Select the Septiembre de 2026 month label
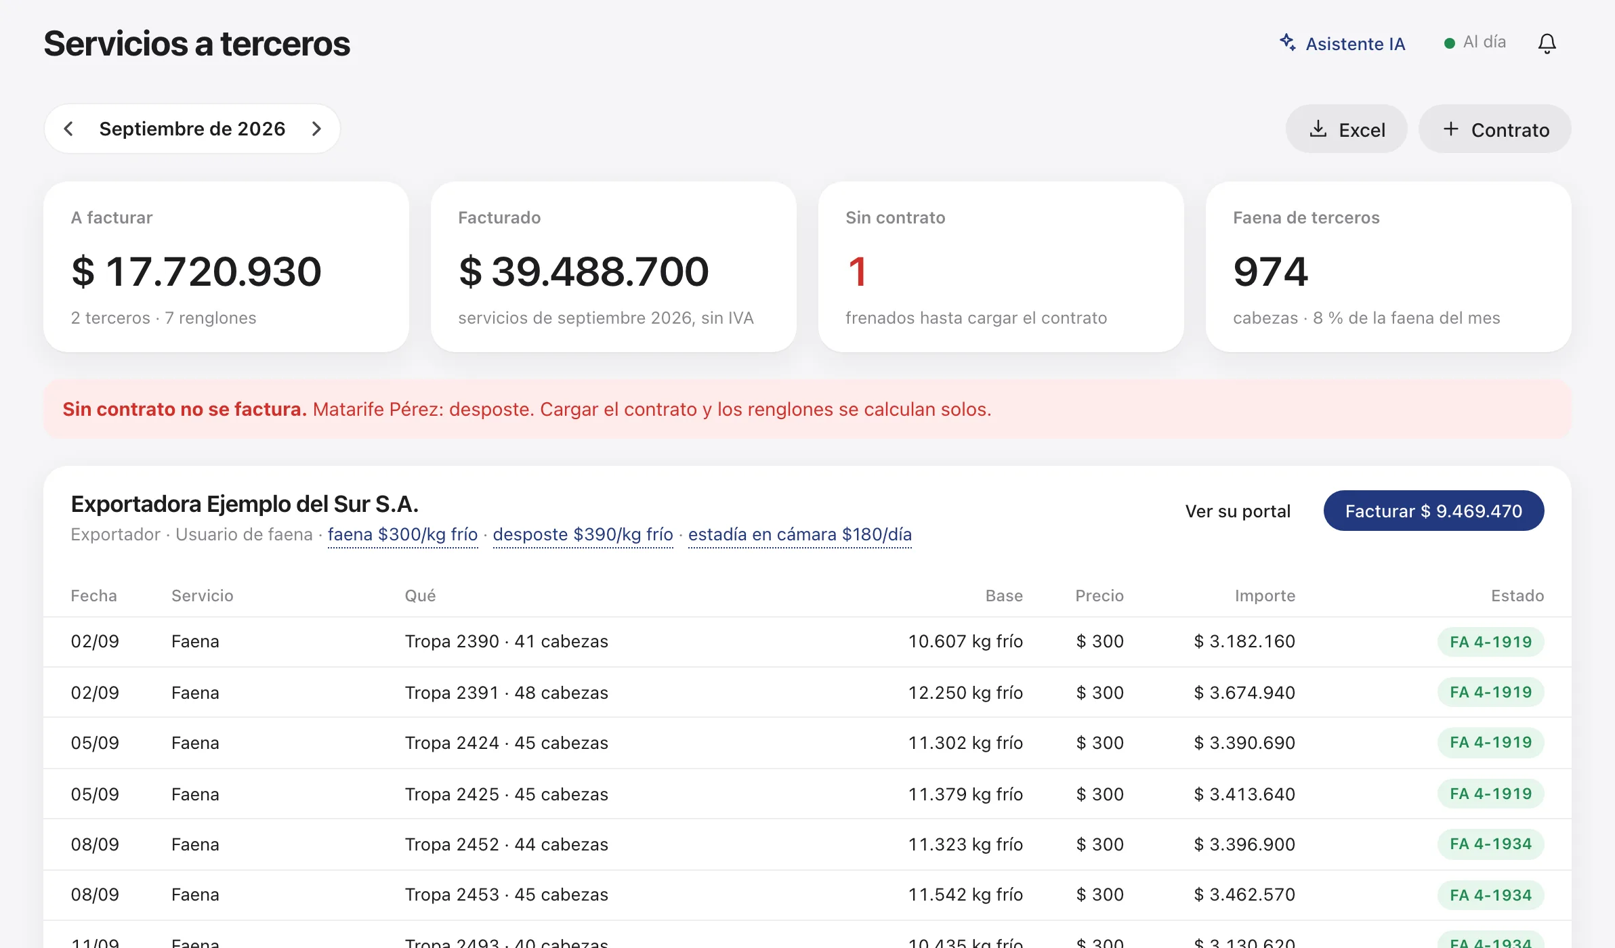Viewport: 1615px width, 948px height. tap(192, 129)
